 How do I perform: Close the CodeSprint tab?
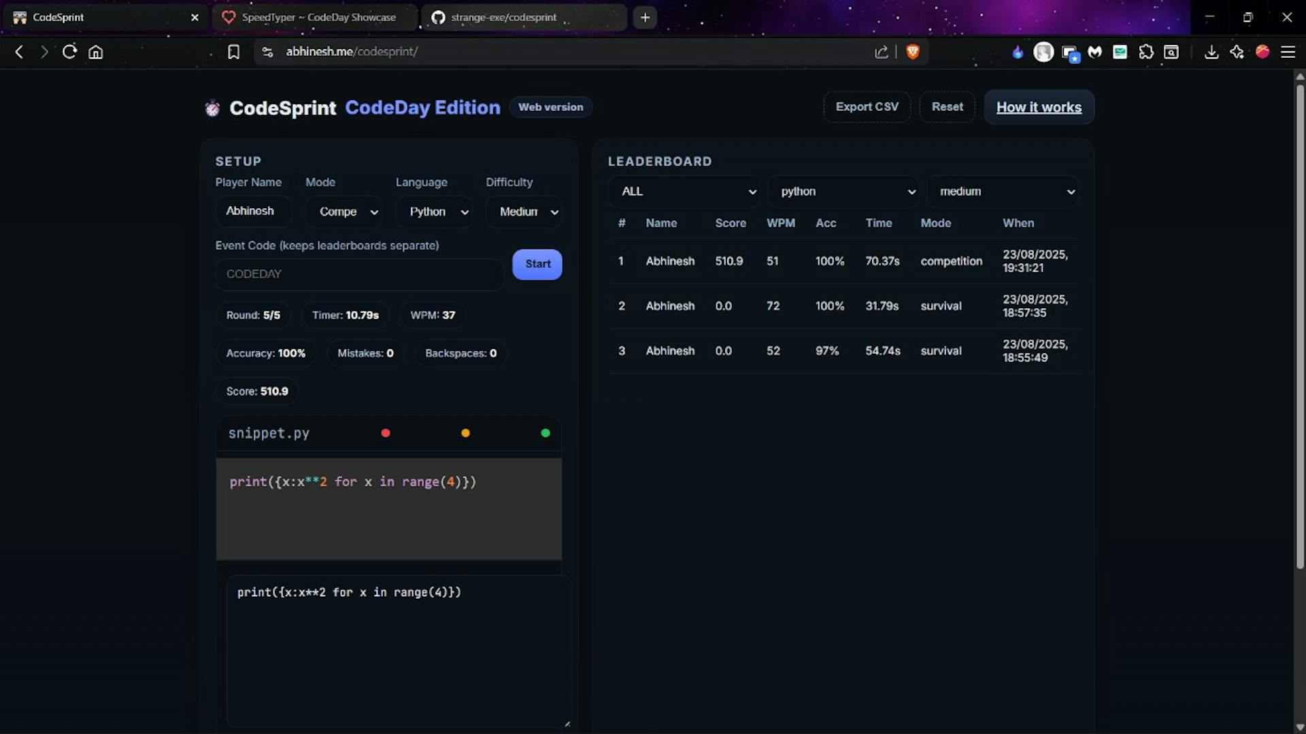[x=195, y=18]
